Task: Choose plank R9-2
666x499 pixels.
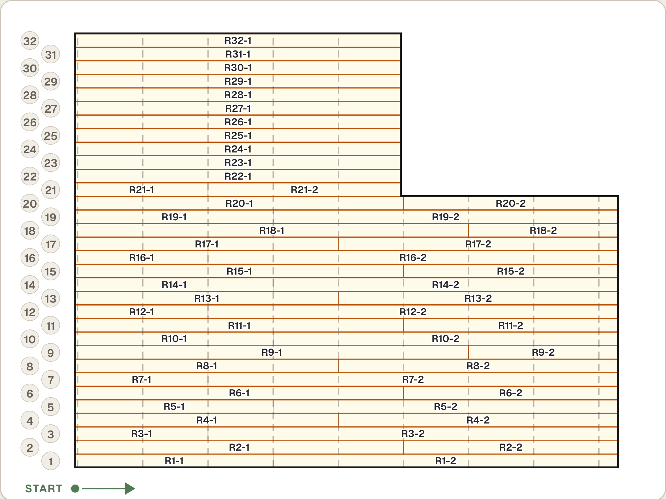Action: point(543,352)
